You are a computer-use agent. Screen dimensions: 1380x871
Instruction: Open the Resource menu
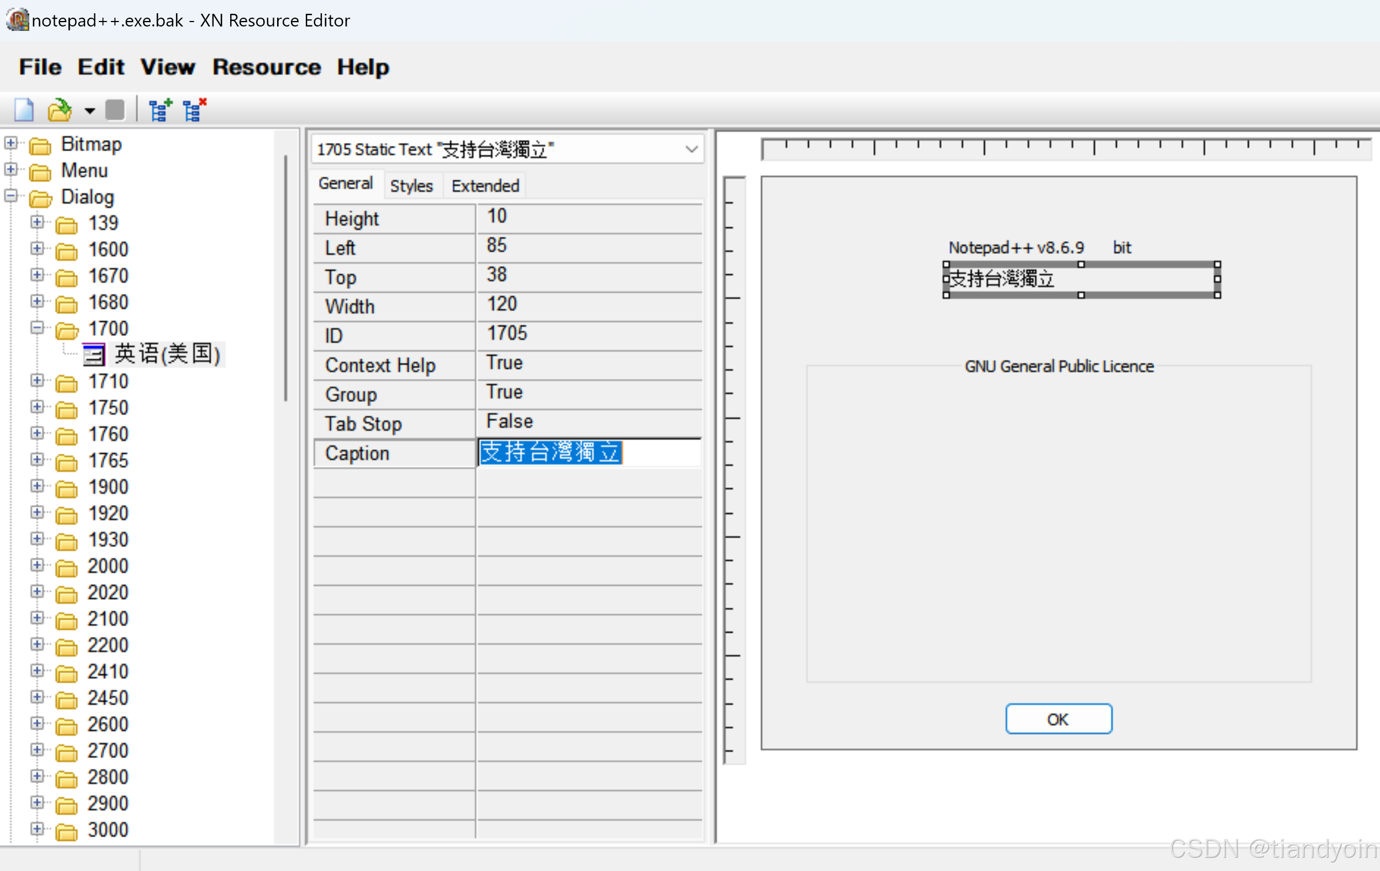267,67
